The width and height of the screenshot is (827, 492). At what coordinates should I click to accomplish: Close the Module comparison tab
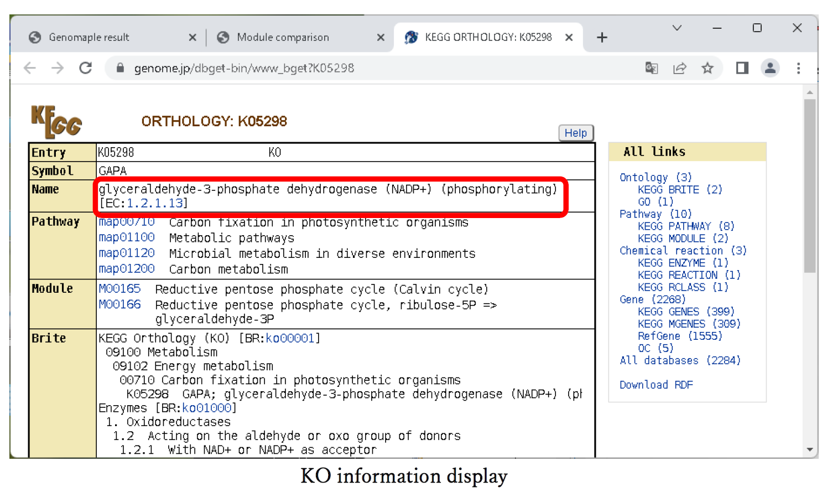tap(381, 37)
